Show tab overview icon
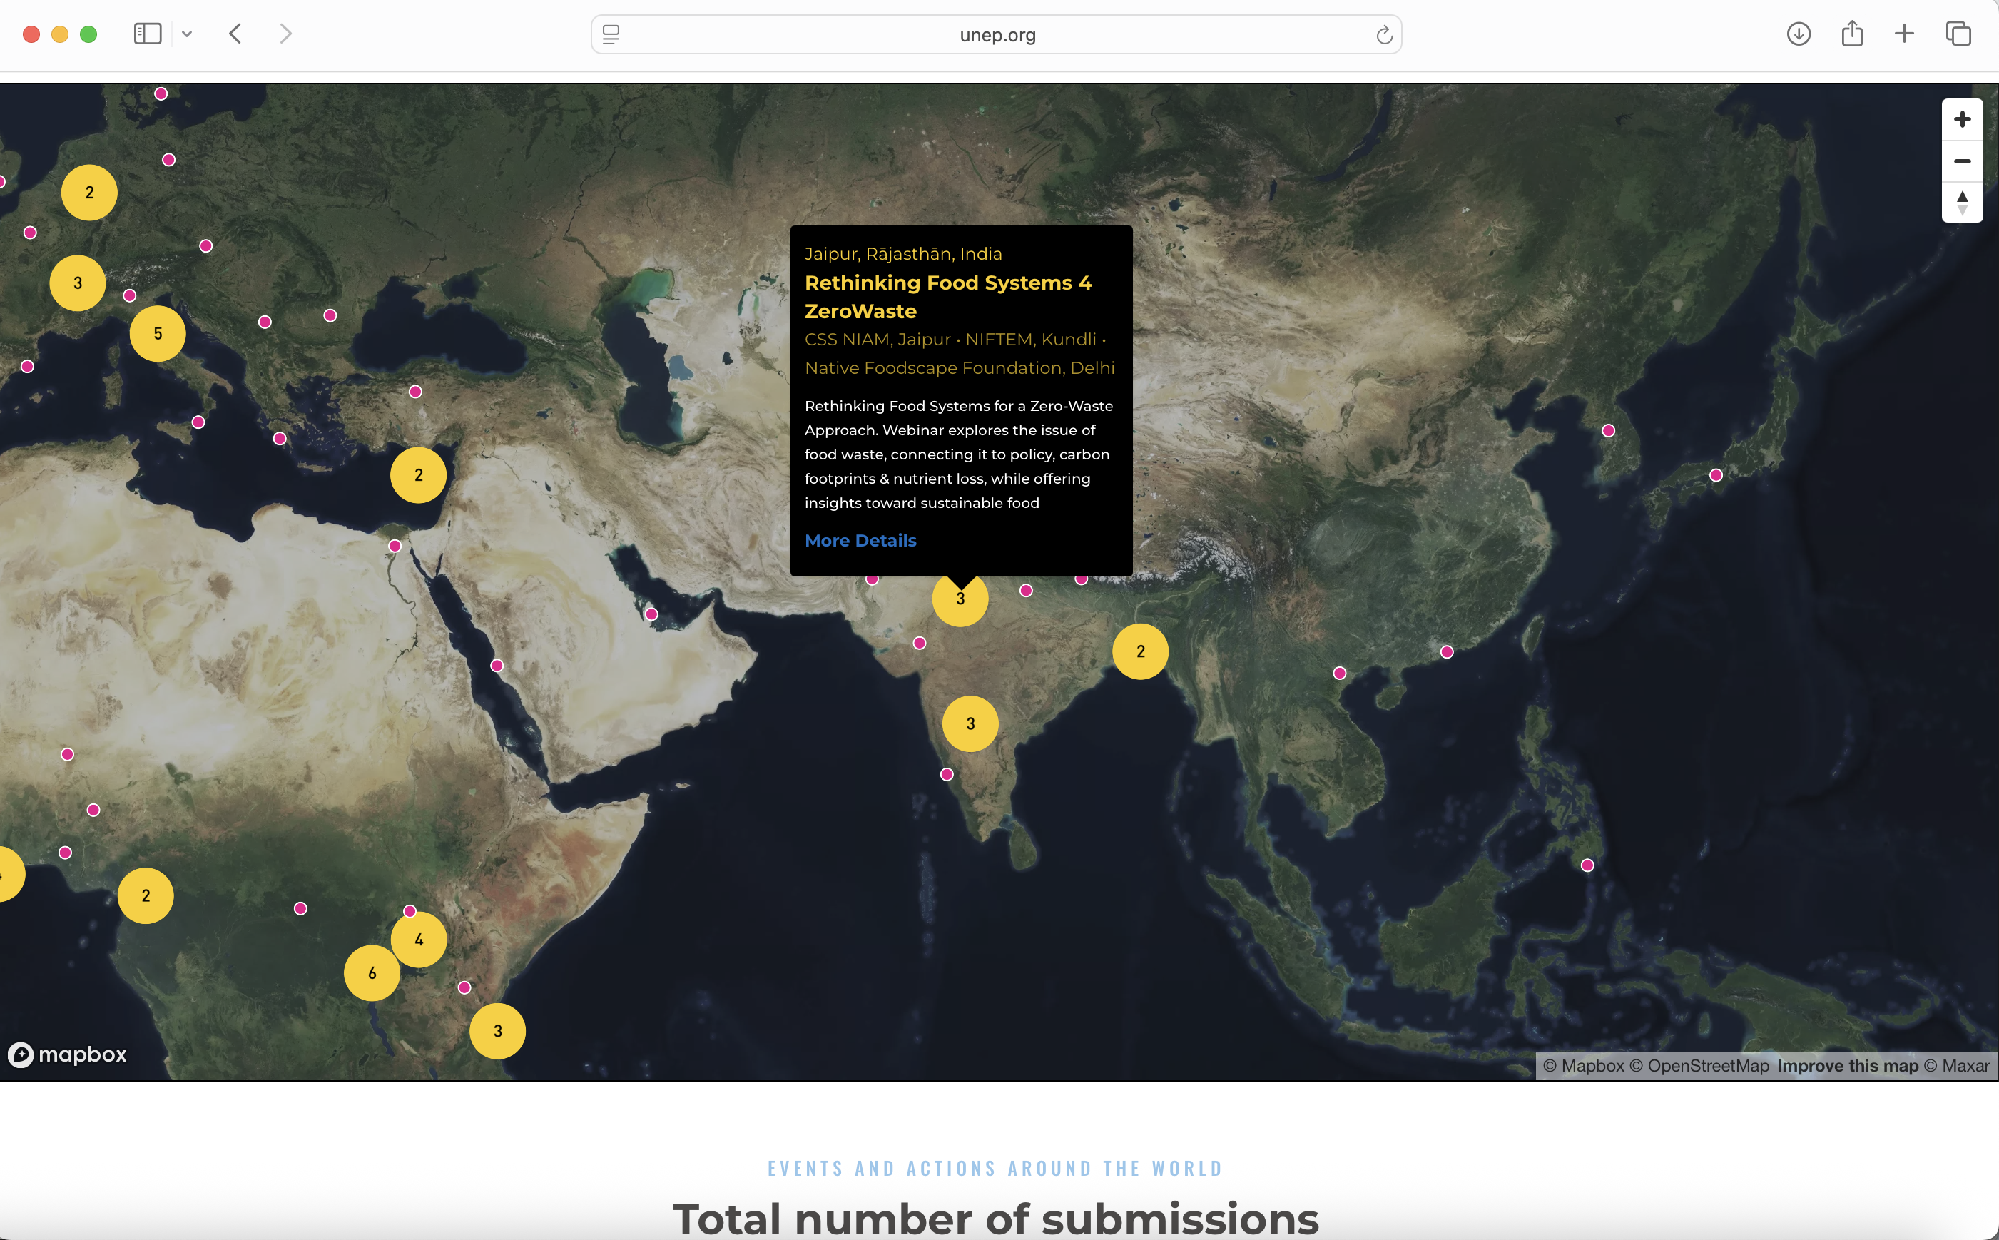Screen dimensions: 1999x1240 click(1958, 34)
